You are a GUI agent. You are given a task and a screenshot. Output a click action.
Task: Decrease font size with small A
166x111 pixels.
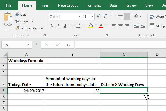[x=105, y=16]
